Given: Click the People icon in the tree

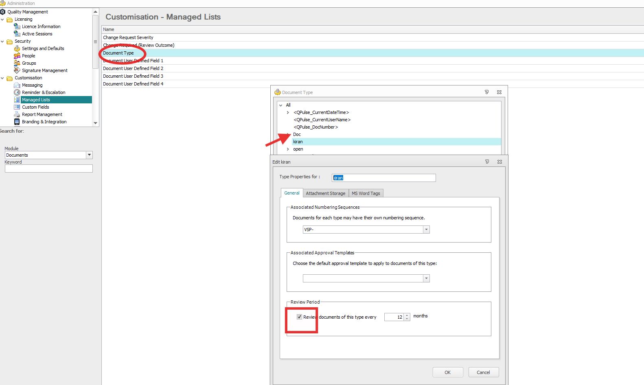Looking at the screenshot, I should 17,56.
